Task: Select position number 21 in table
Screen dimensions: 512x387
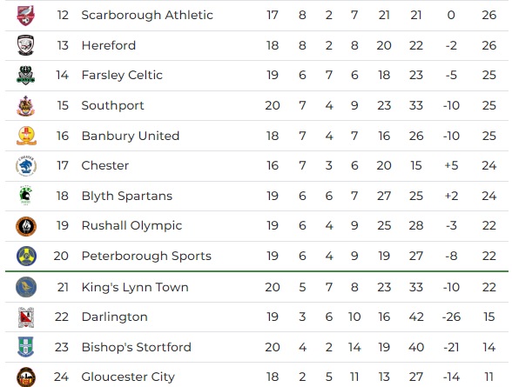Action: [x=63, y=287]
